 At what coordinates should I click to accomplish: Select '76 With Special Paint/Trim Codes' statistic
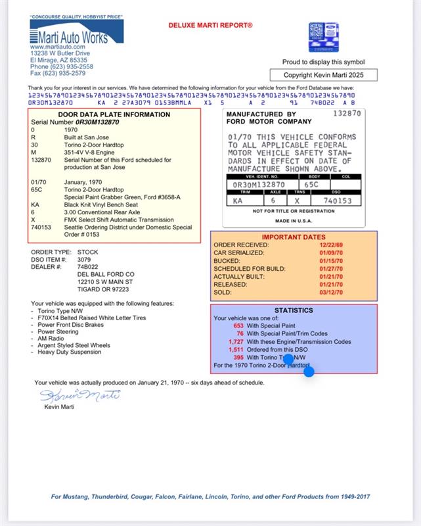[282, 334]
